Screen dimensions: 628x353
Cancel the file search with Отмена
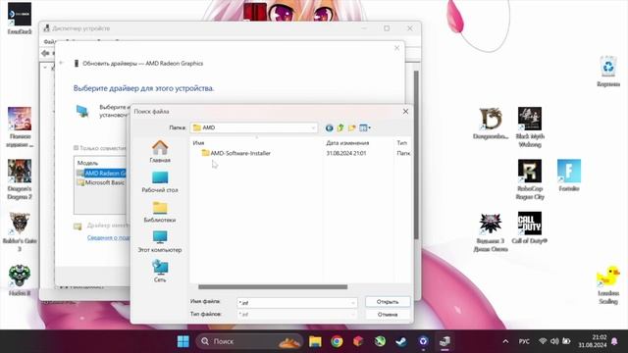pos(388,315)
